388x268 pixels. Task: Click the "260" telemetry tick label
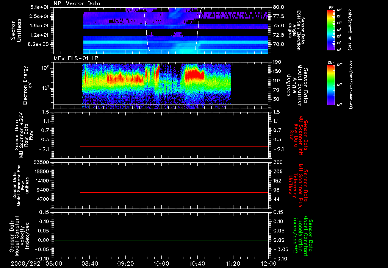pyautogui.click(x=277, y=162)
